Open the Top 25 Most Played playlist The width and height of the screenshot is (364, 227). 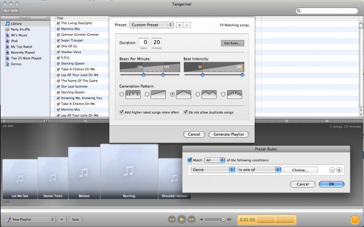coord(25,58)
